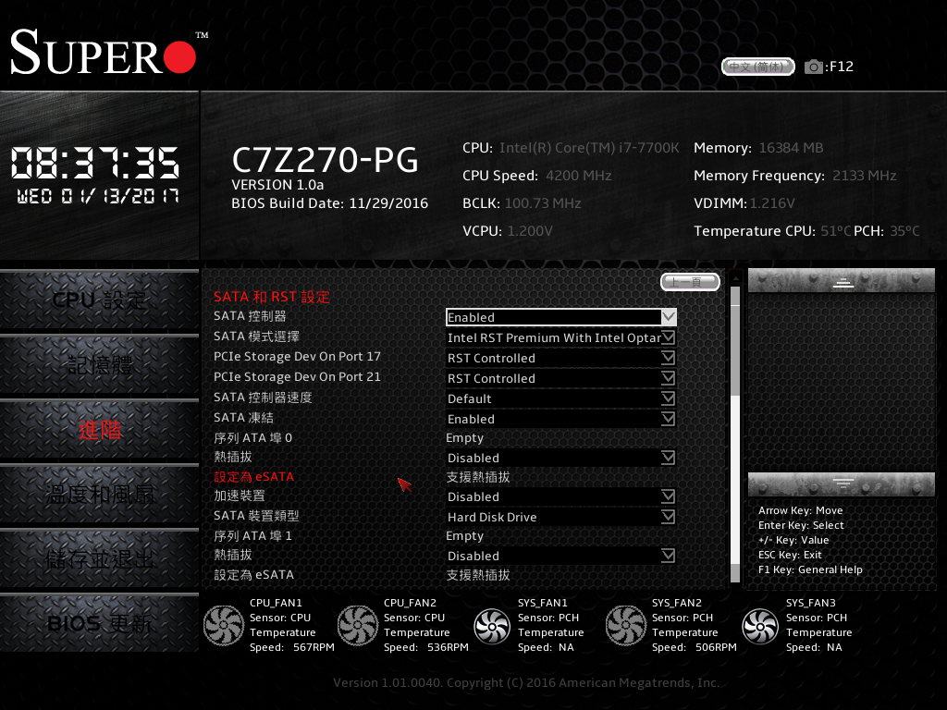This screenshot has height=710, width=947.
Task: Click the F12 screenshot camera icon
Action: pyautogui.click(x=813, y=66)
